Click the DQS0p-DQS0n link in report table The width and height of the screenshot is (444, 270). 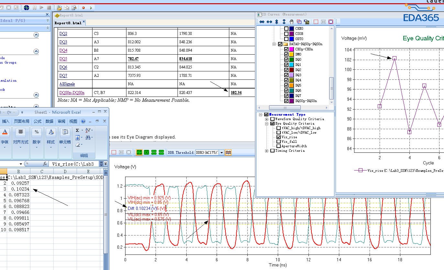point(72,93)
